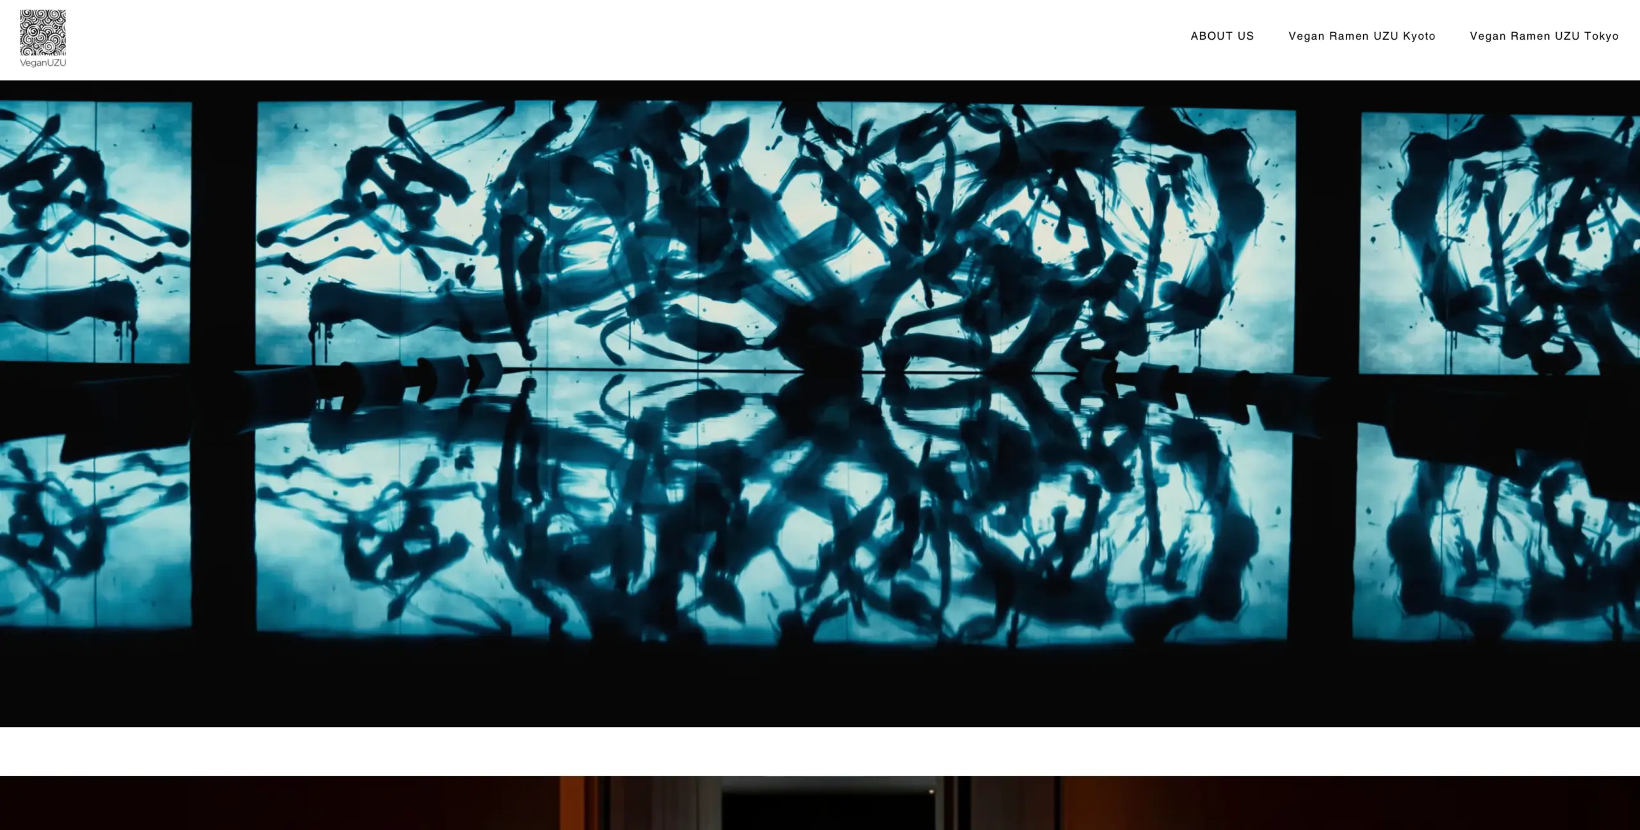The width and height of the screenshot is (1640, 830).
Task: Open the ABOUT US page
Action: point(1222,37)
